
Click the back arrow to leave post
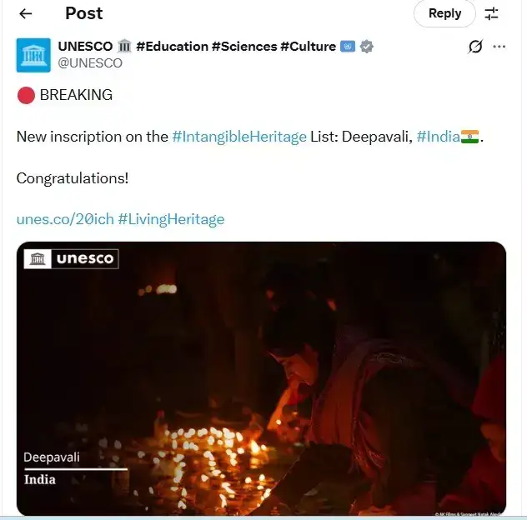(26, 13)
